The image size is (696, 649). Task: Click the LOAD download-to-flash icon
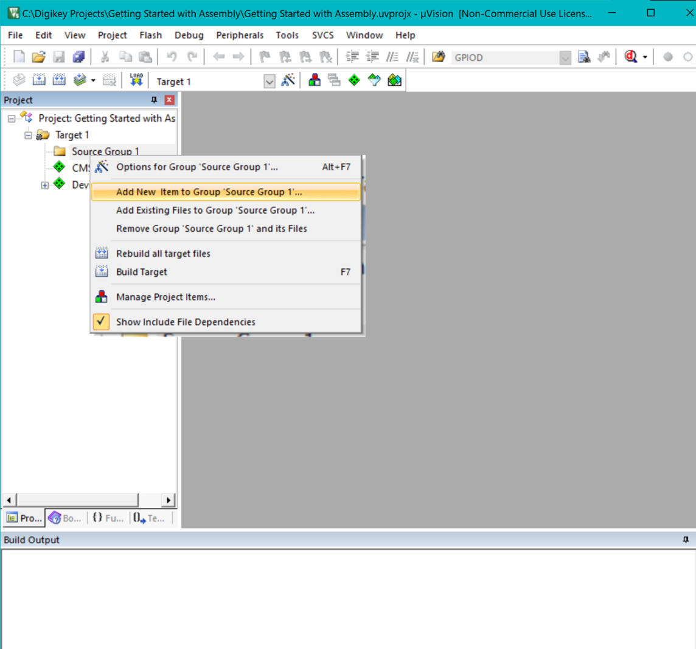(137, 80)
